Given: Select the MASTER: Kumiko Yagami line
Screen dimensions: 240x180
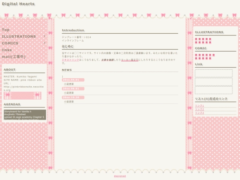Looking at the screenshot, I should pos(20,76).
